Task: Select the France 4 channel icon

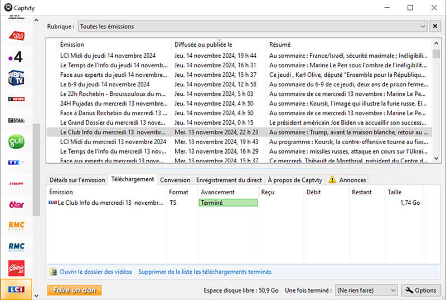Action: click(x=16, y=57)
